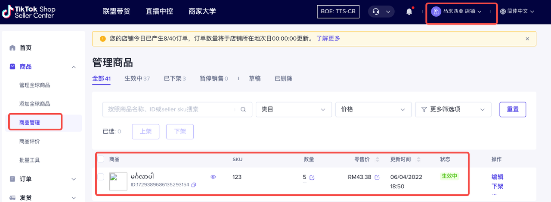Screen dimensions: 551x202
Task: Edit quantity with the pencil icon
Action: (312, 178)
